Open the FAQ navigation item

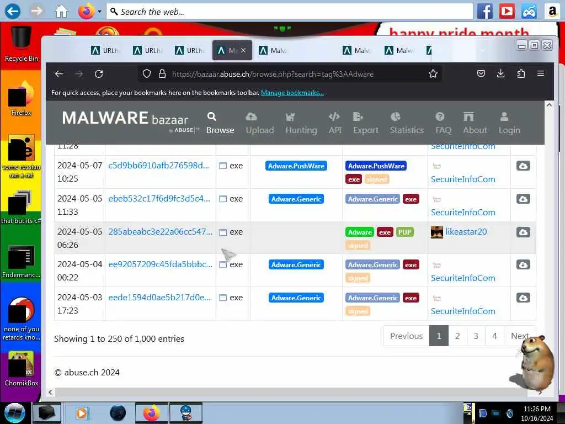click(x=443, y=123)
